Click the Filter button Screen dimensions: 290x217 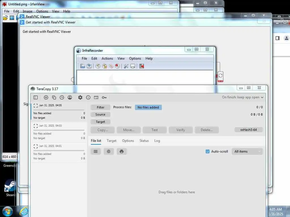tap(101, 107)
